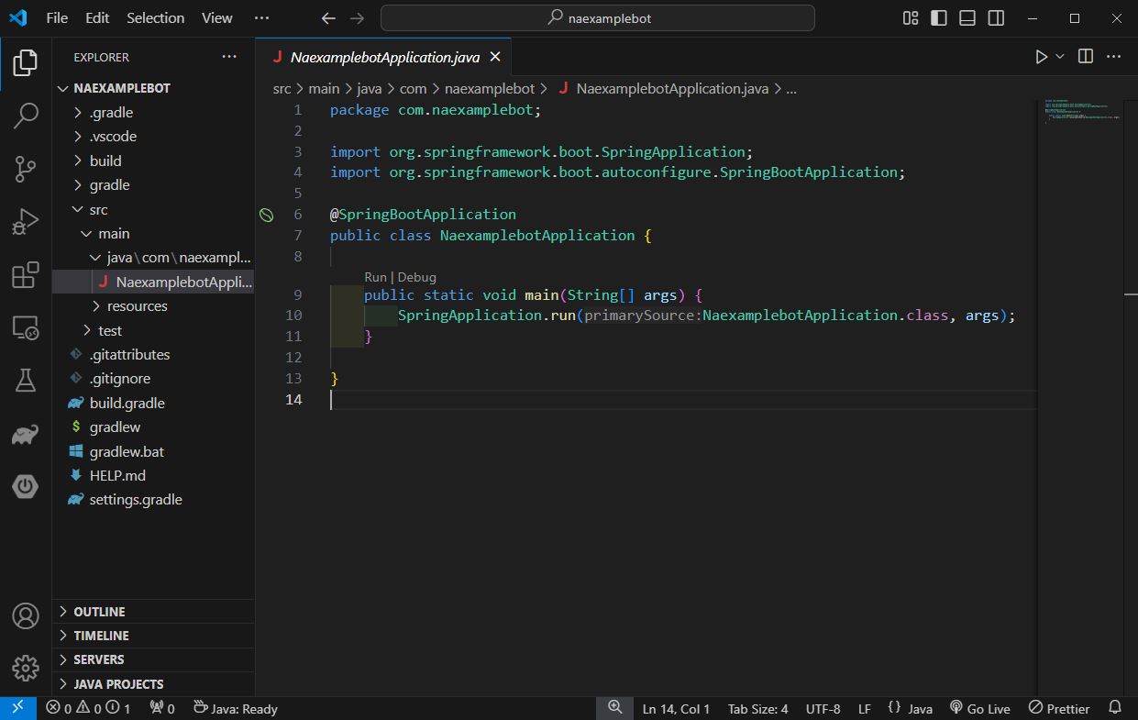
Task: Click the naexamplebot command center search box
Action: tap(598, 18)
